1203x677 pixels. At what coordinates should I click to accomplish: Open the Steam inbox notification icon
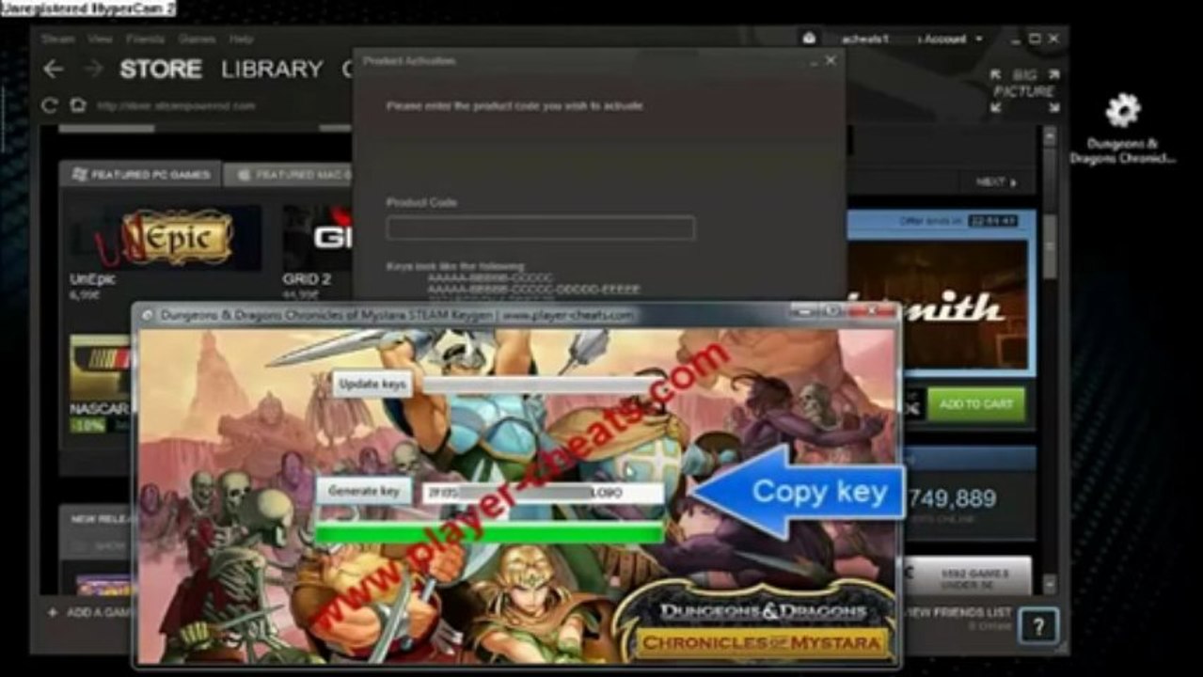(809, 39)
